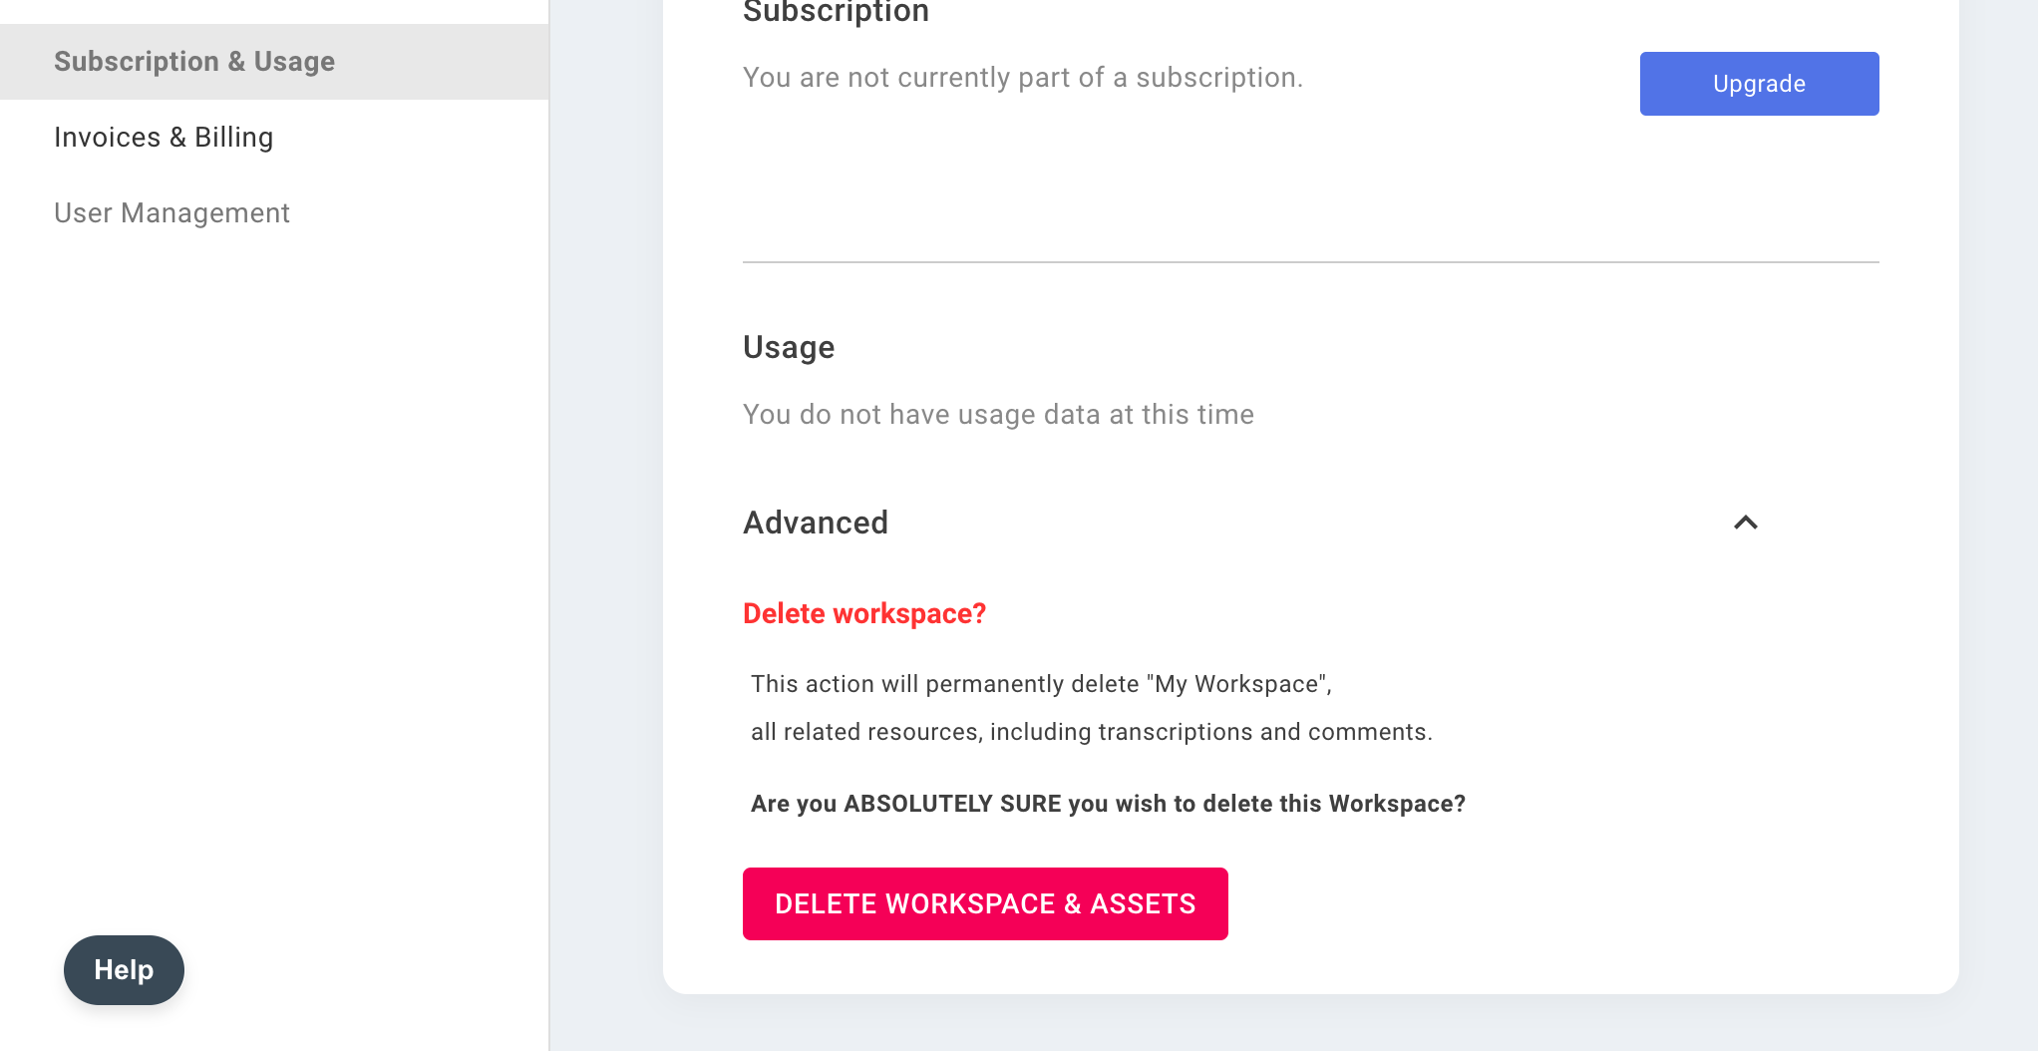Open User Management settings
This screenshot has width=2038, height=1051.
click(171, 212)
